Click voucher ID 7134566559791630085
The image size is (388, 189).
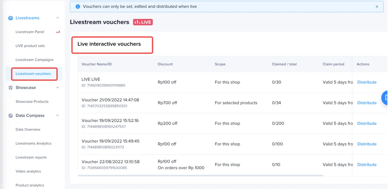coord(104,168)
